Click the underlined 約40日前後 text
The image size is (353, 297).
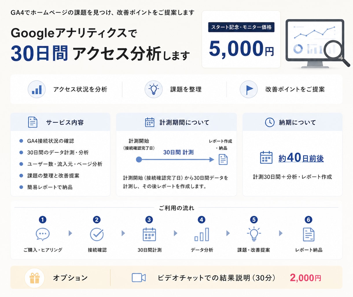301,158
